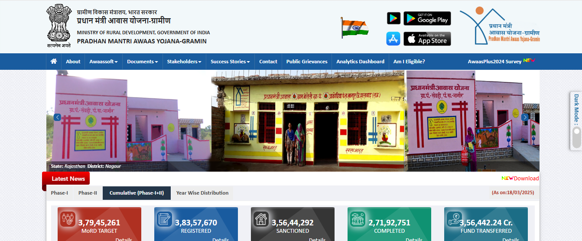Click the 2,71,92,751 Completed figure
Viewport: 582px width, 241px height.
389,223
